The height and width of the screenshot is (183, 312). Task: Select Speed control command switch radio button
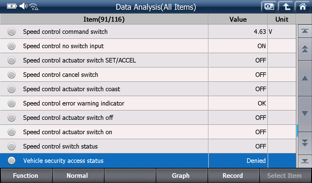point(12,31)
